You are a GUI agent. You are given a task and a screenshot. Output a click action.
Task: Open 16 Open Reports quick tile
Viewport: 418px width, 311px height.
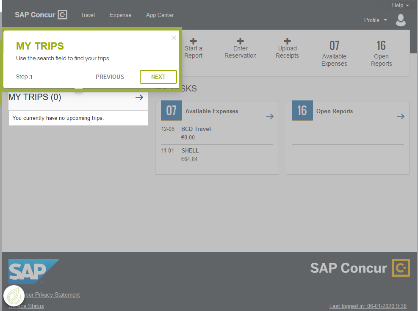coord(381,53)
